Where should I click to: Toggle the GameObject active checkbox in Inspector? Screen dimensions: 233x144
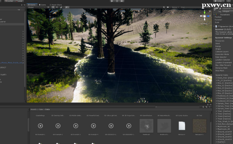click(x=220, y=9)
